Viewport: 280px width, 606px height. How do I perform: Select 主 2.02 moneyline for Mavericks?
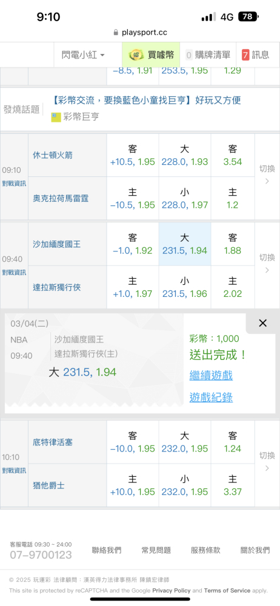click(233, 287)
